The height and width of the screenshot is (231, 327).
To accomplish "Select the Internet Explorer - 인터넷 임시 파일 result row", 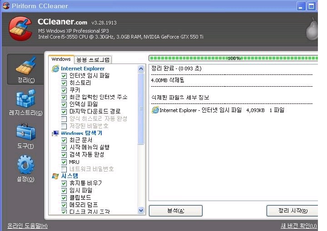I will 218,110.
